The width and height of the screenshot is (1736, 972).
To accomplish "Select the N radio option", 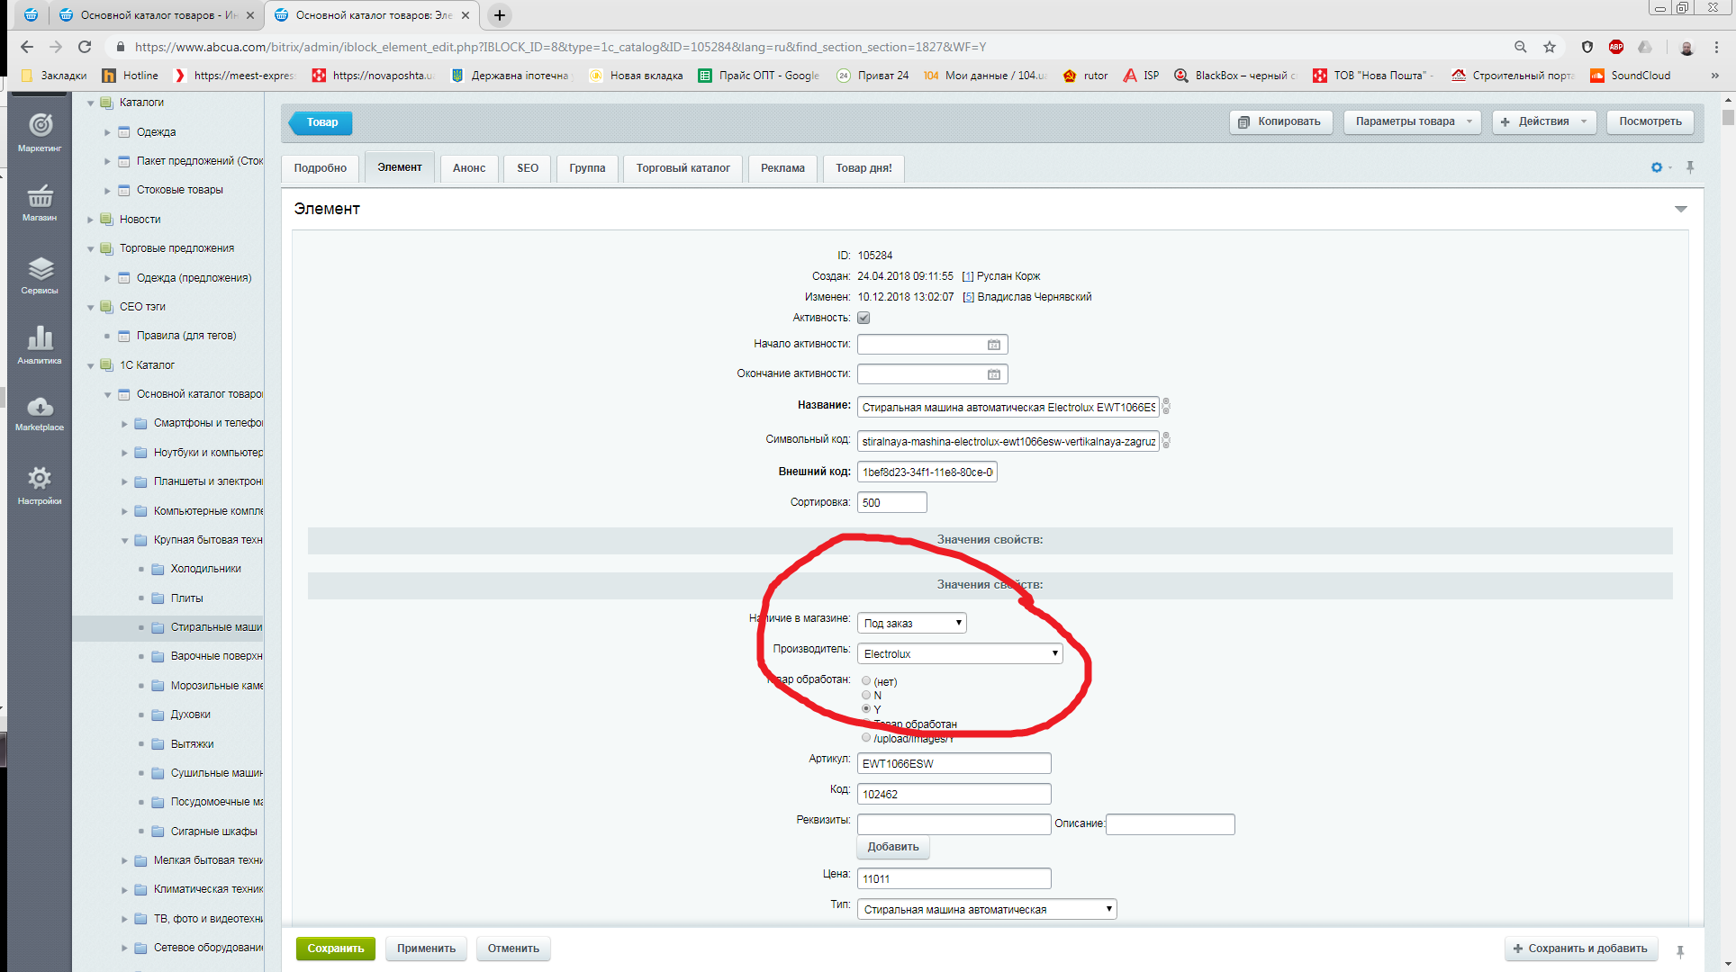I will tap(866, 695).
